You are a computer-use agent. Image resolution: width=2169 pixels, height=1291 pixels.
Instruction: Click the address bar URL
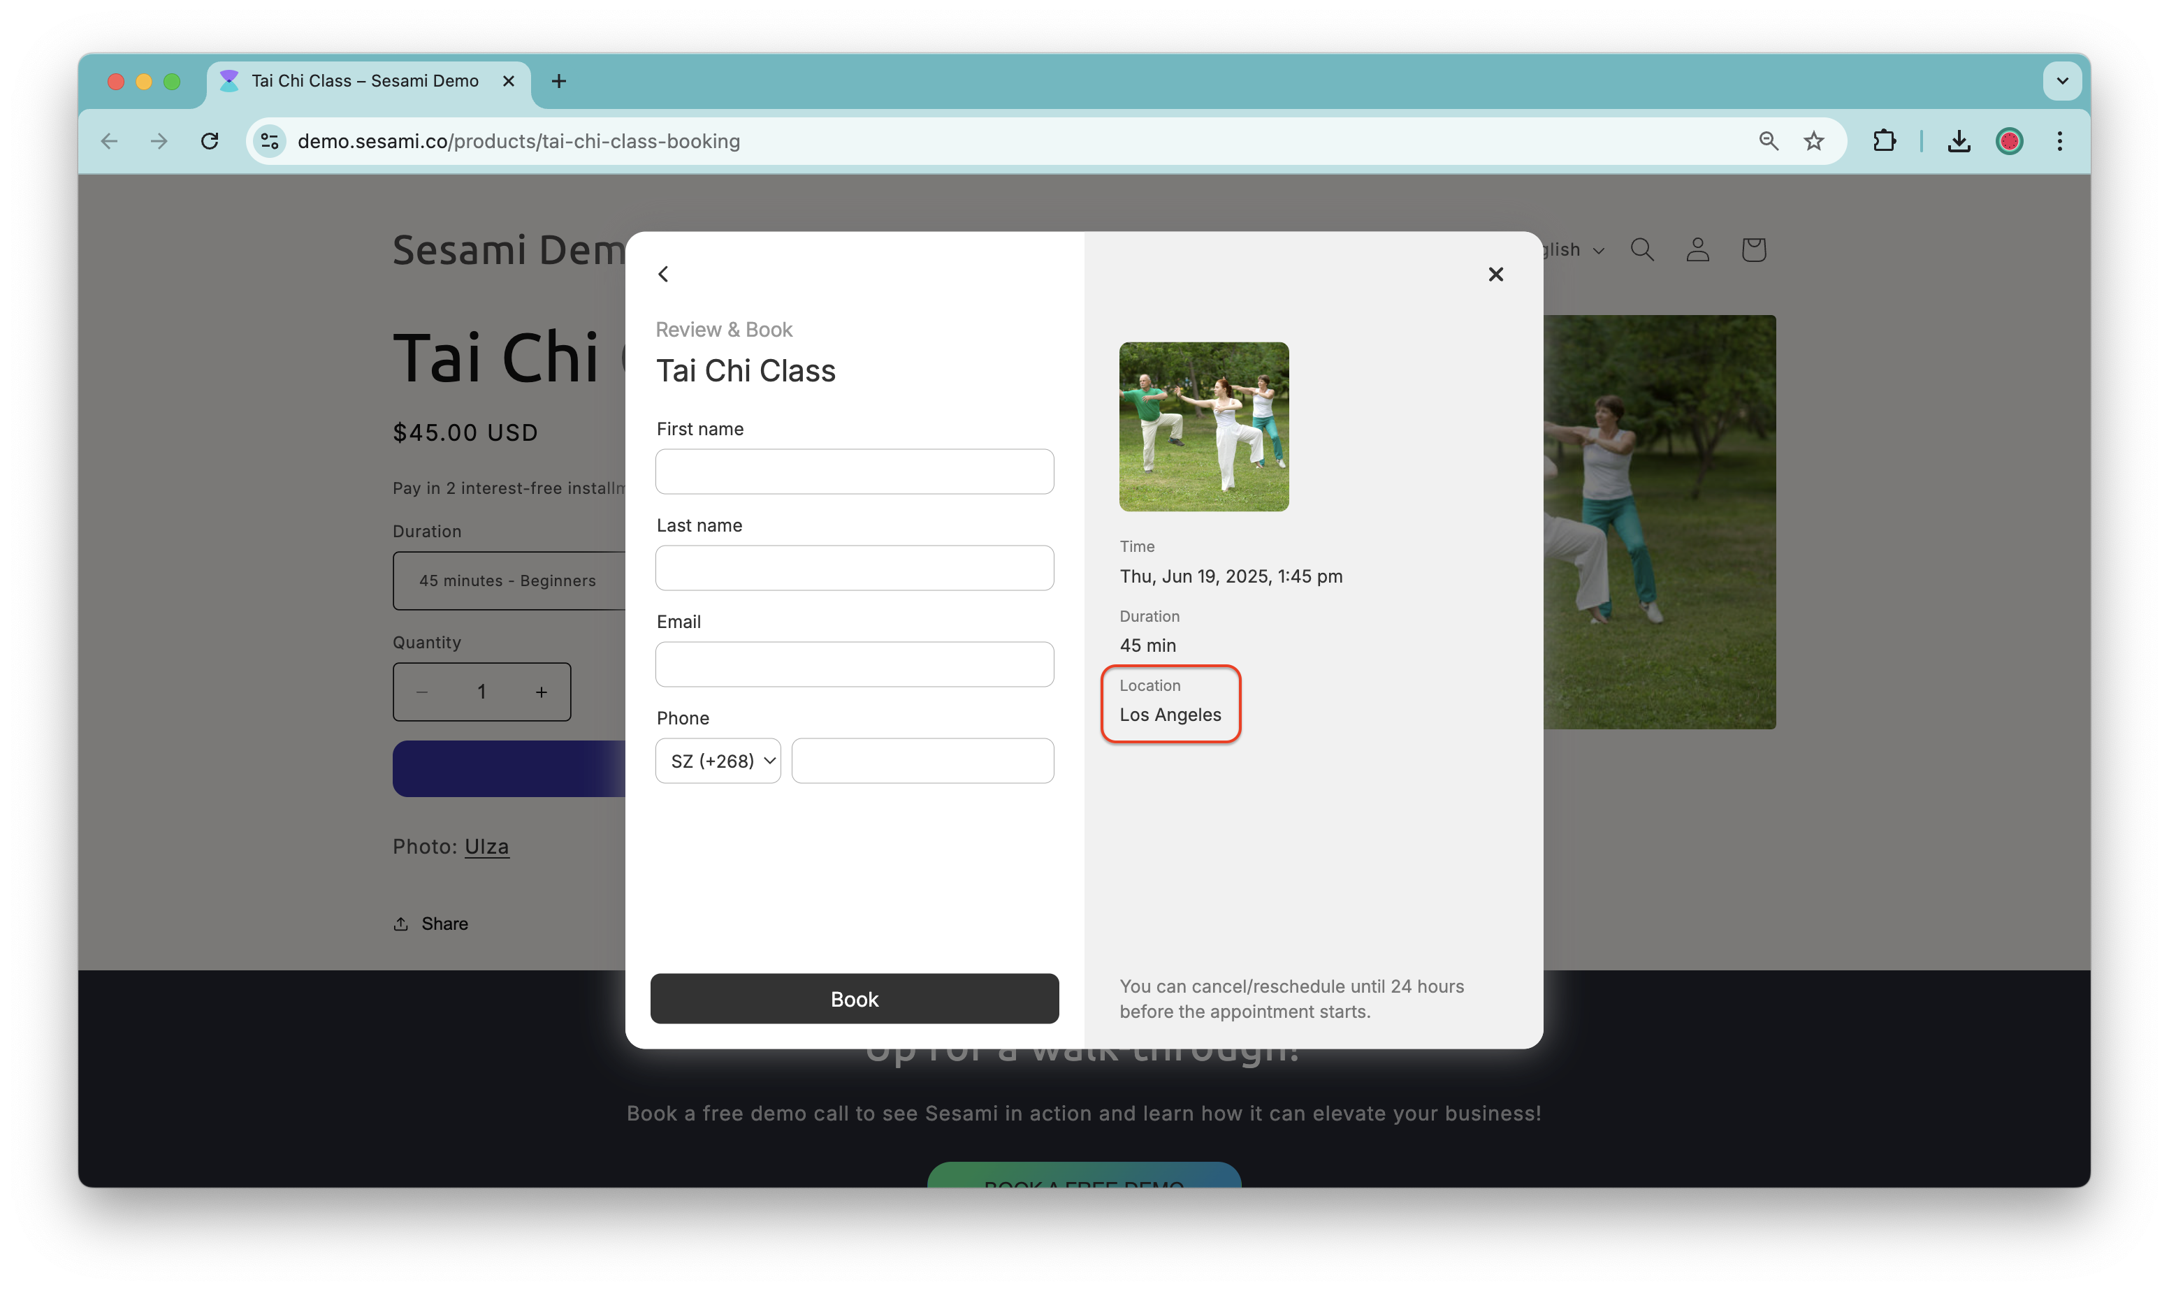pyautogui.click(x=518, y=141)
